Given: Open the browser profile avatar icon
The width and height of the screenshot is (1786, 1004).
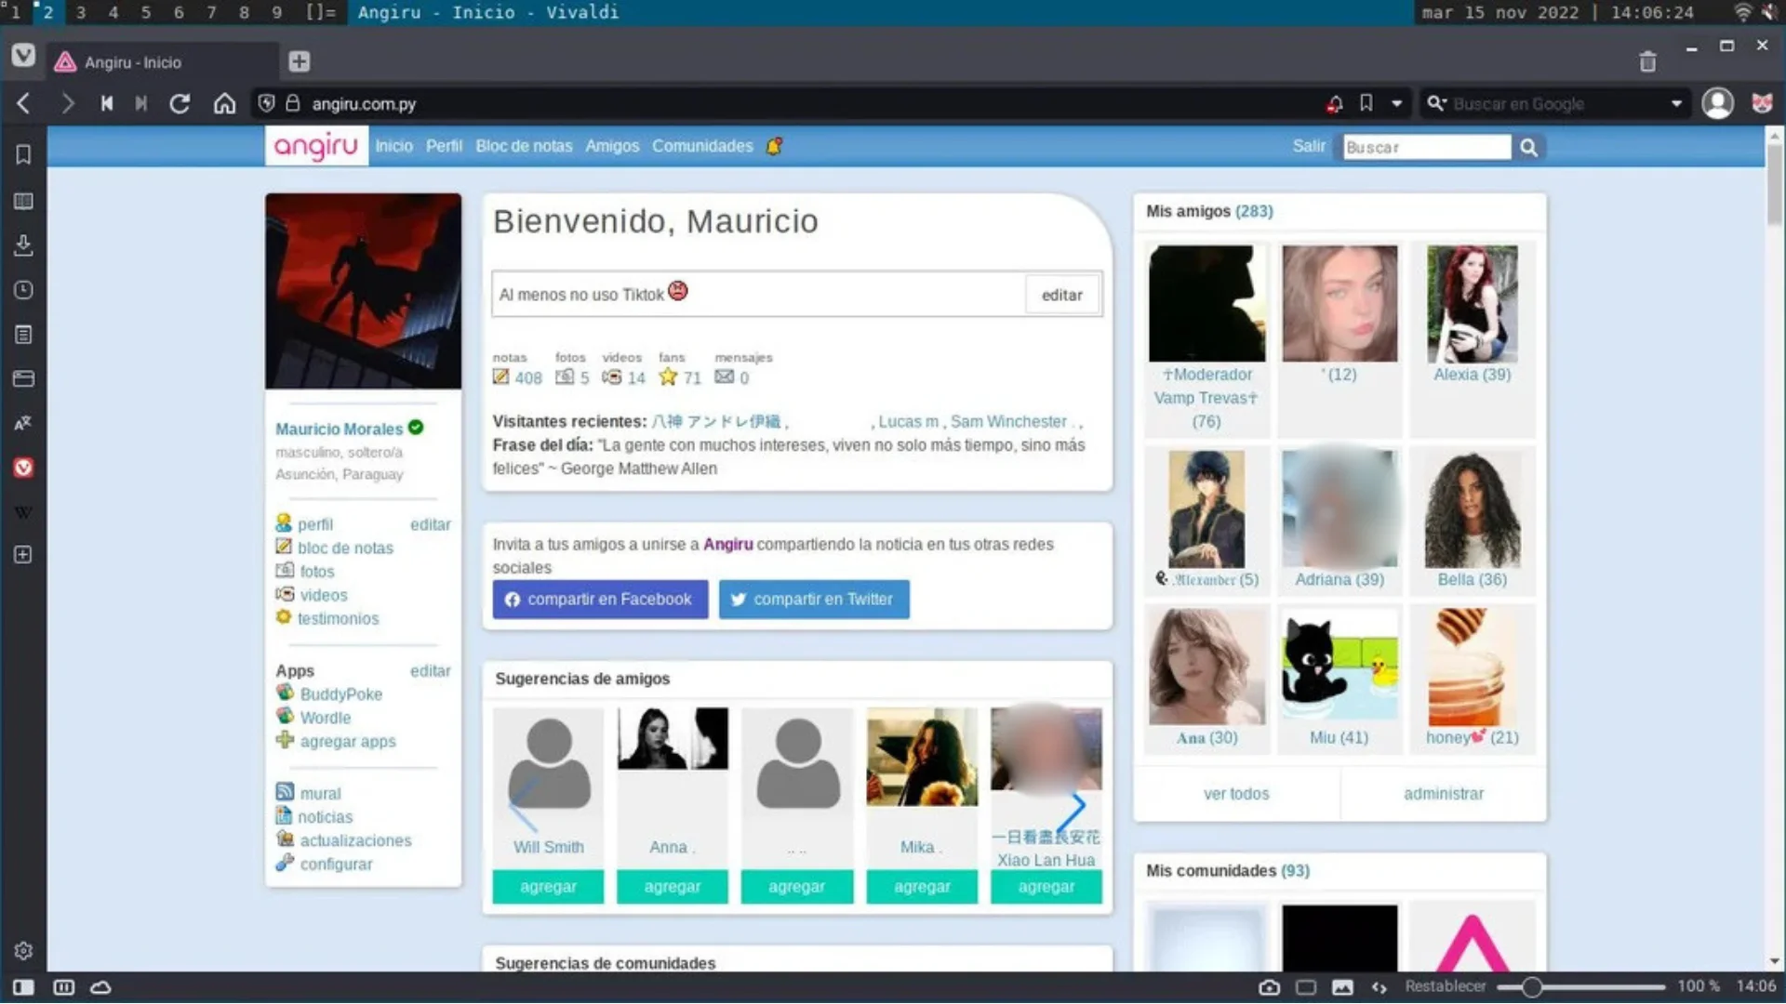Looking at the screenshot, I should [1717, 103].
